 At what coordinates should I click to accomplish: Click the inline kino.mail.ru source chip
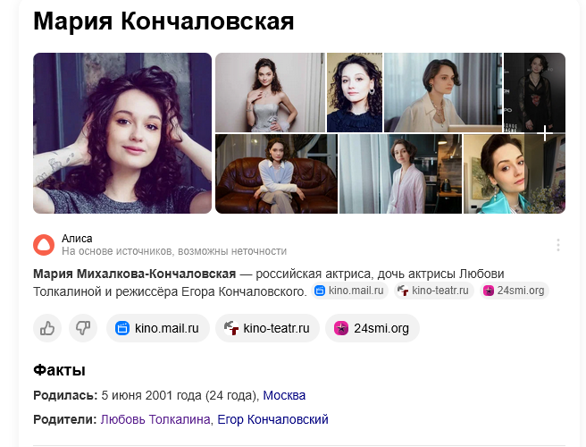350,291
